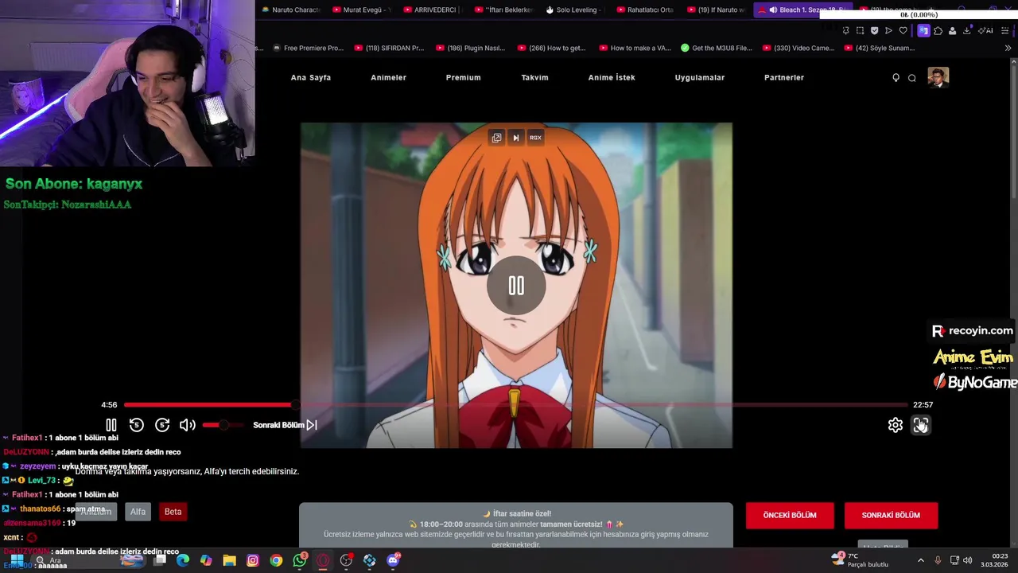Open the Takvim menu item
The width and height of the screenshot is (1018, 573).
click(534, 77)
